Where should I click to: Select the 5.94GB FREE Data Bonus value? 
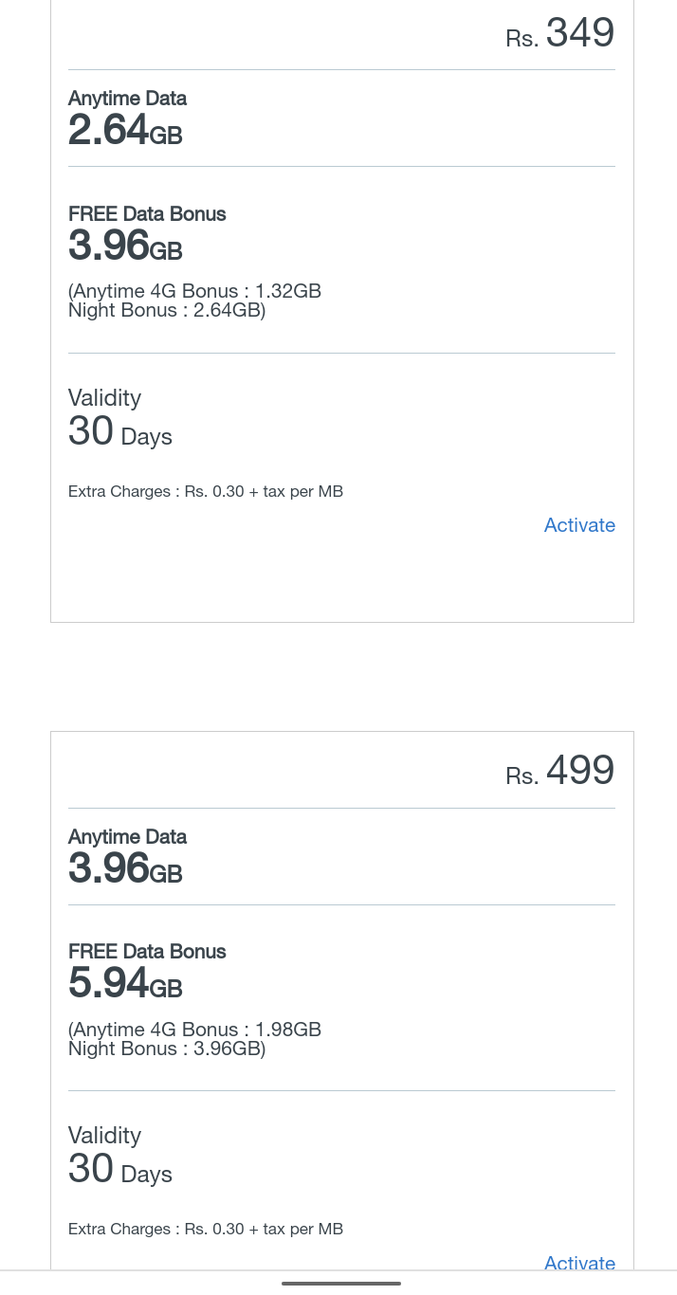pos(125,984)
